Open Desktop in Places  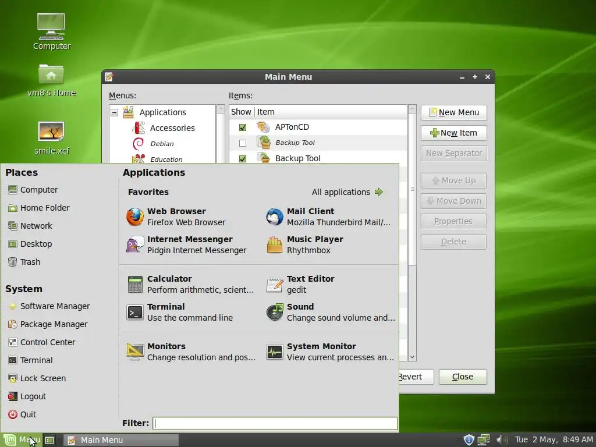pyautogui.click(x=30, y=244)
